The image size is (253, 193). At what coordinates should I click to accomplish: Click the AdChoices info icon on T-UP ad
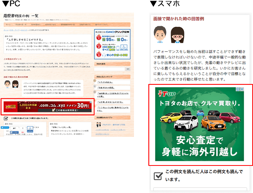(x=238, y=89)
